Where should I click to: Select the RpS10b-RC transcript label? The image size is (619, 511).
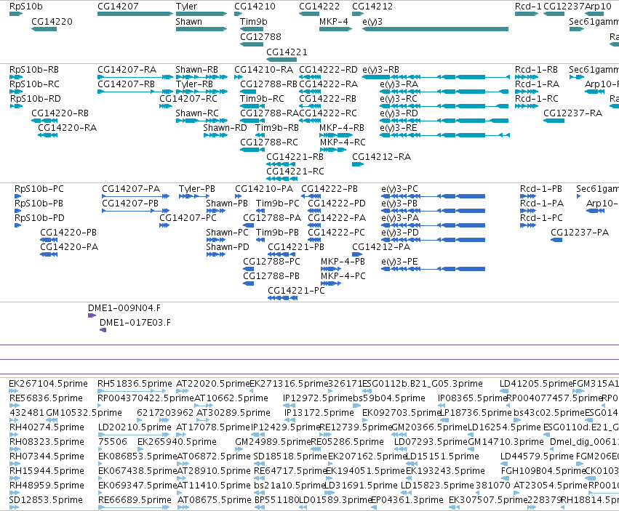pos(34,84)
